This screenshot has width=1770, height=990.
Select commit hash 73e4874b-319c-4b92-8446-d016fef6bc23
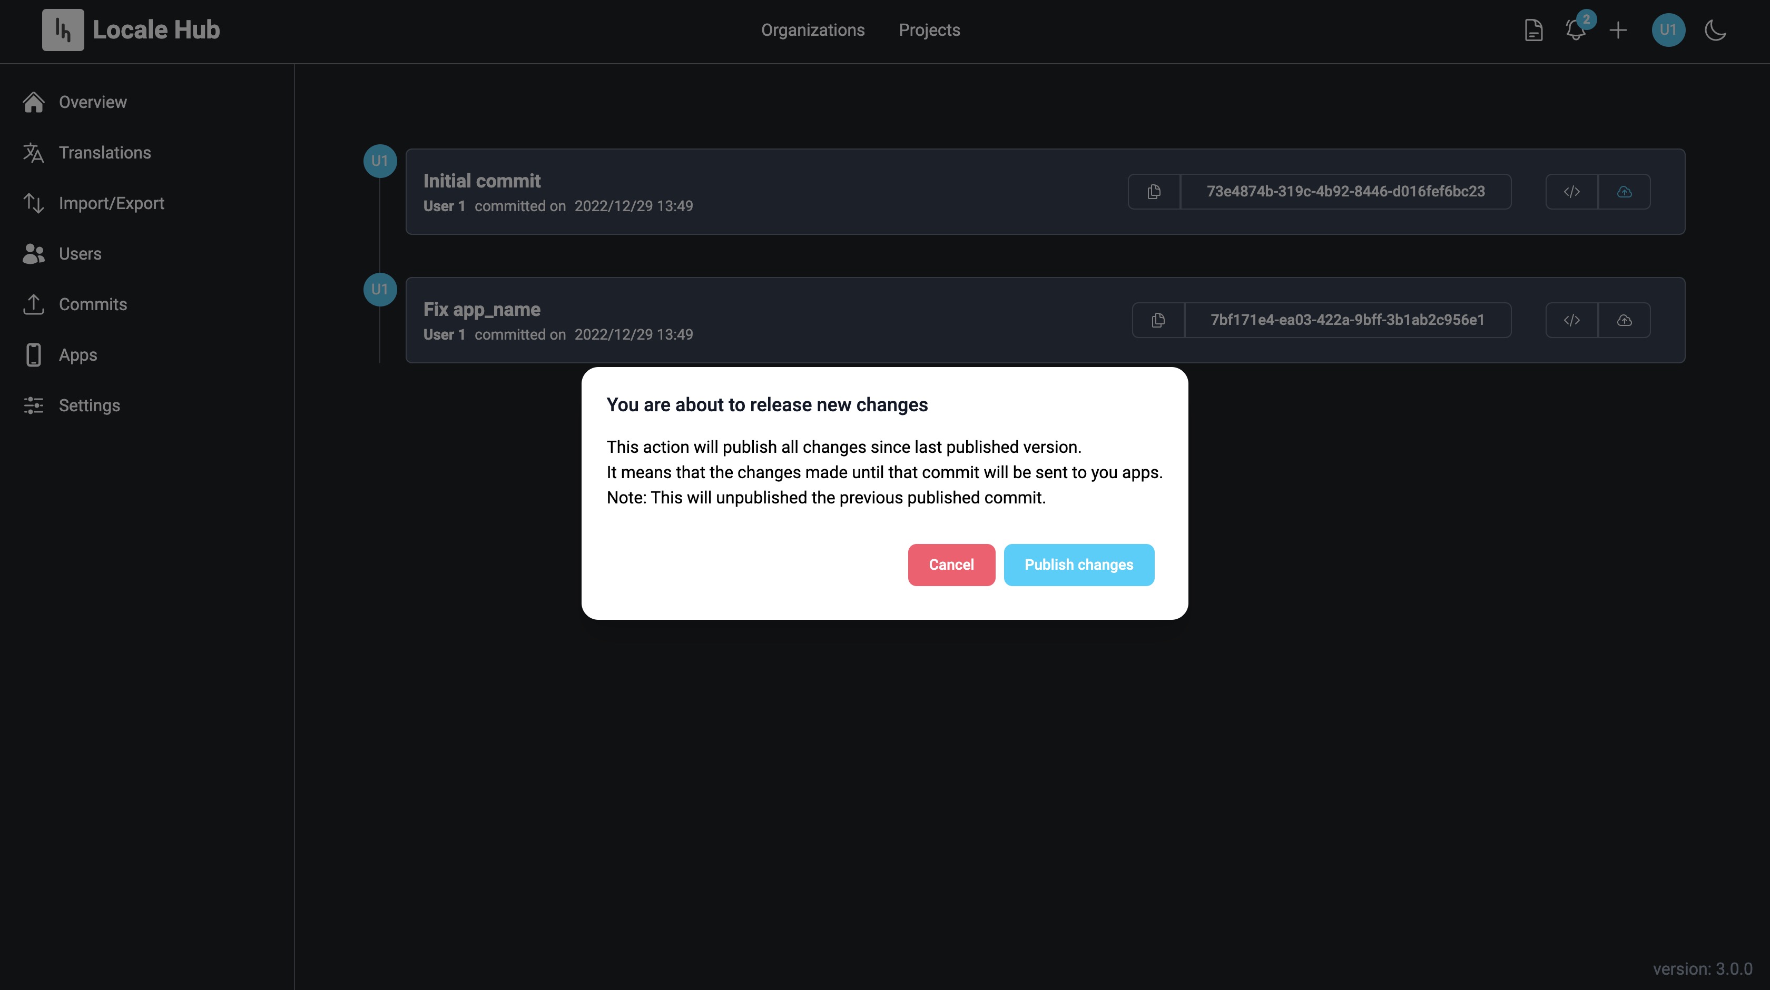pos(1345,192)
